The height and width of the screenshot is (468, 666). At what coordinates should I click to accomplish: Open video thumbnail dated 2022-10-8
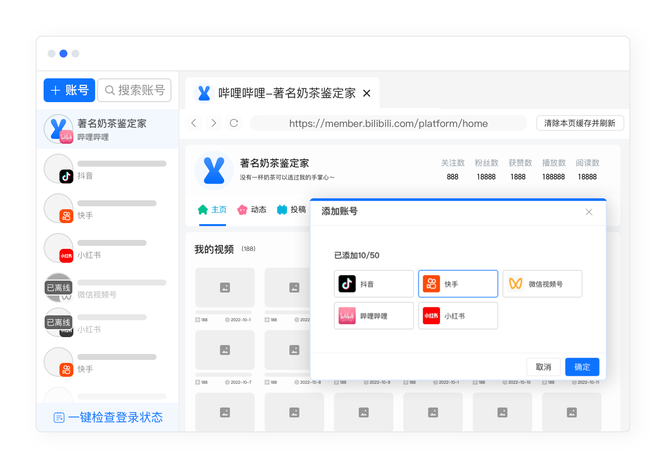point(287,350)
